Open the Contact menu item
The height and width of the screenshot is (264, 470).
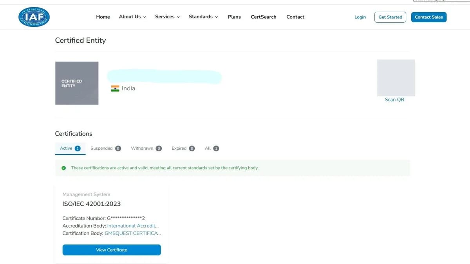(295, 17)
